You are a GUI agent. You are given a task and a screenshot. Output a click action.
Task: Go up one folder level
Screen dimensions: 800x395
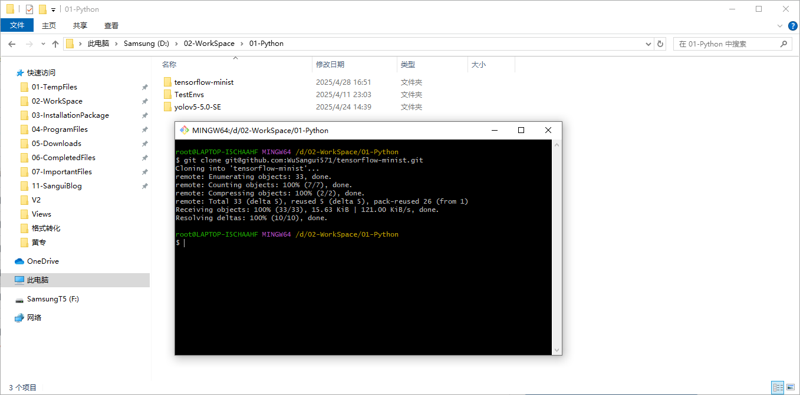pos(55,44)
